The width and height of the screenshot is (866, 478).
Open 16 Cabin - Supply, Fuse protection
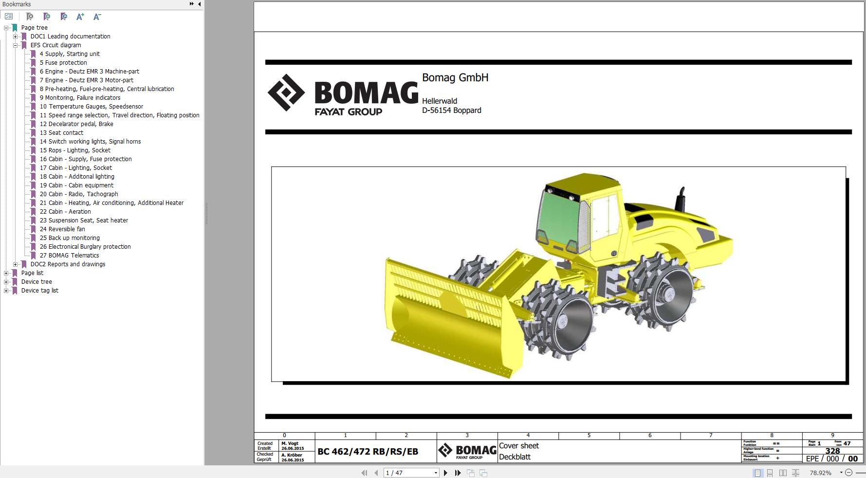(86, 159)
